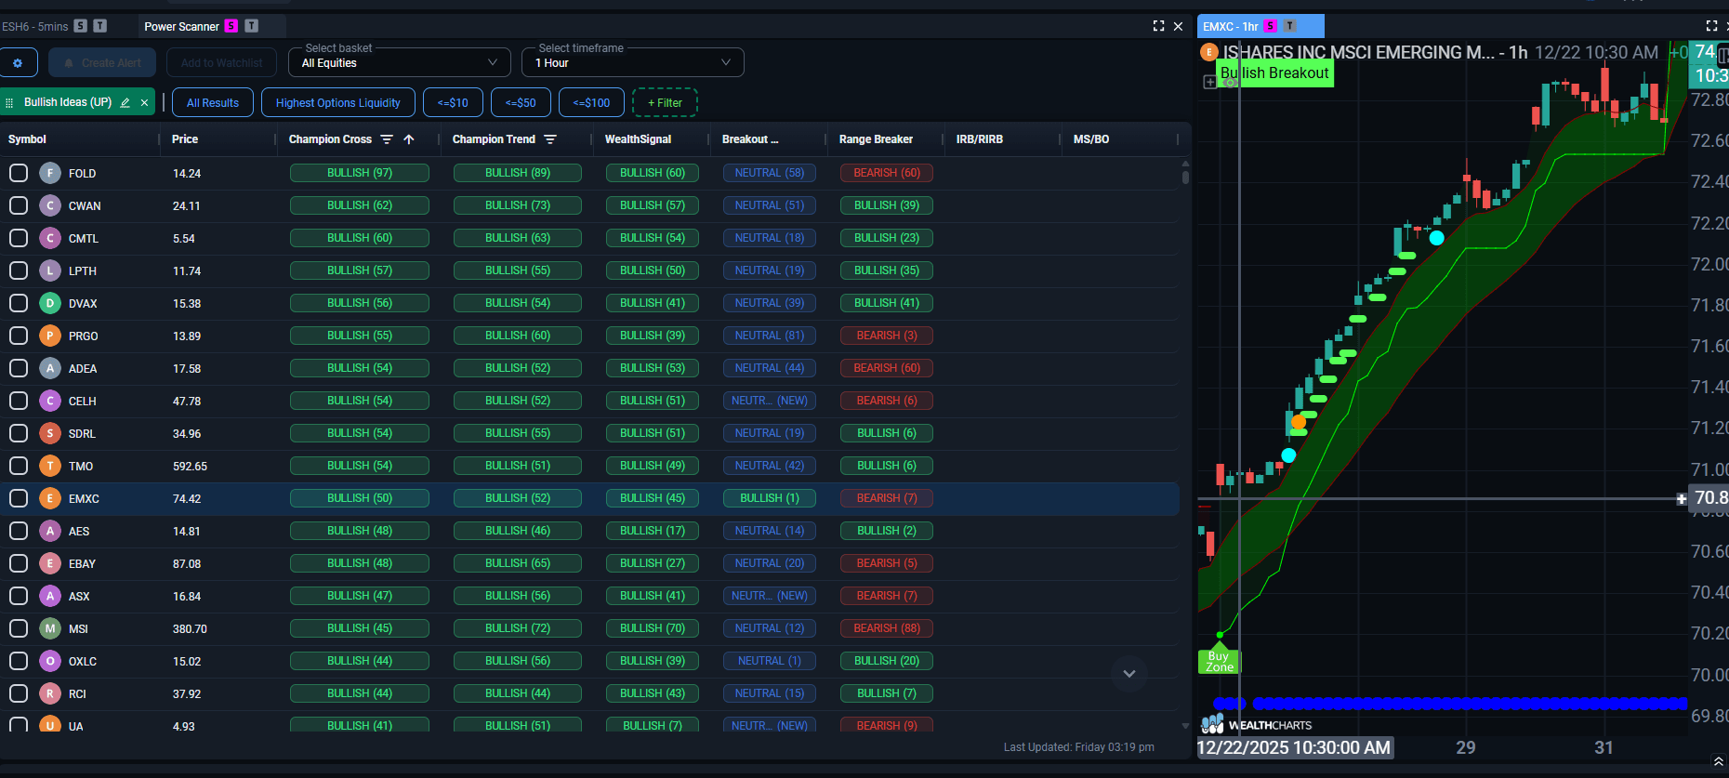Apply the <=$10 price filter

point(453,102)
